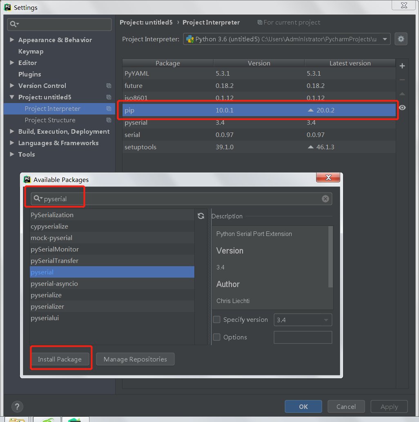Expand Appearance & Behavior section
Viewport: 419px width, 422px height.
[x=12, y=40]
